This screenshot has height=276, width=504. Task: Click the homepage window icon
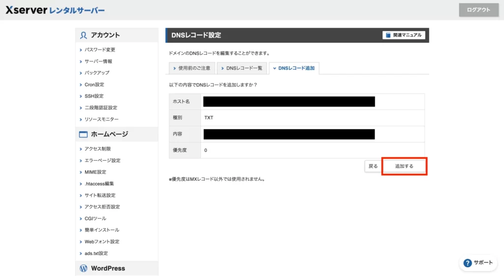(83, 134)
